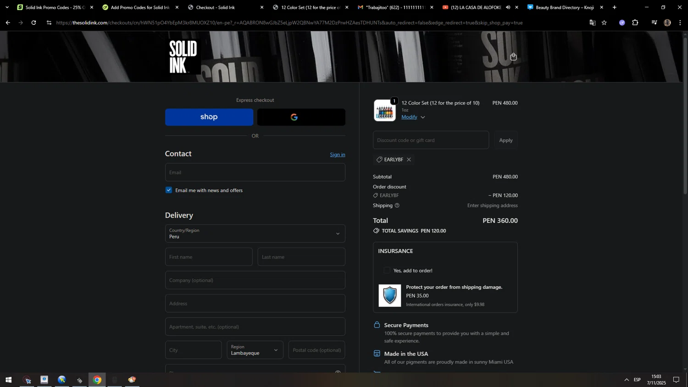Reload the checkout page
Screen dimensions: 688x387
tap(33, 22)
